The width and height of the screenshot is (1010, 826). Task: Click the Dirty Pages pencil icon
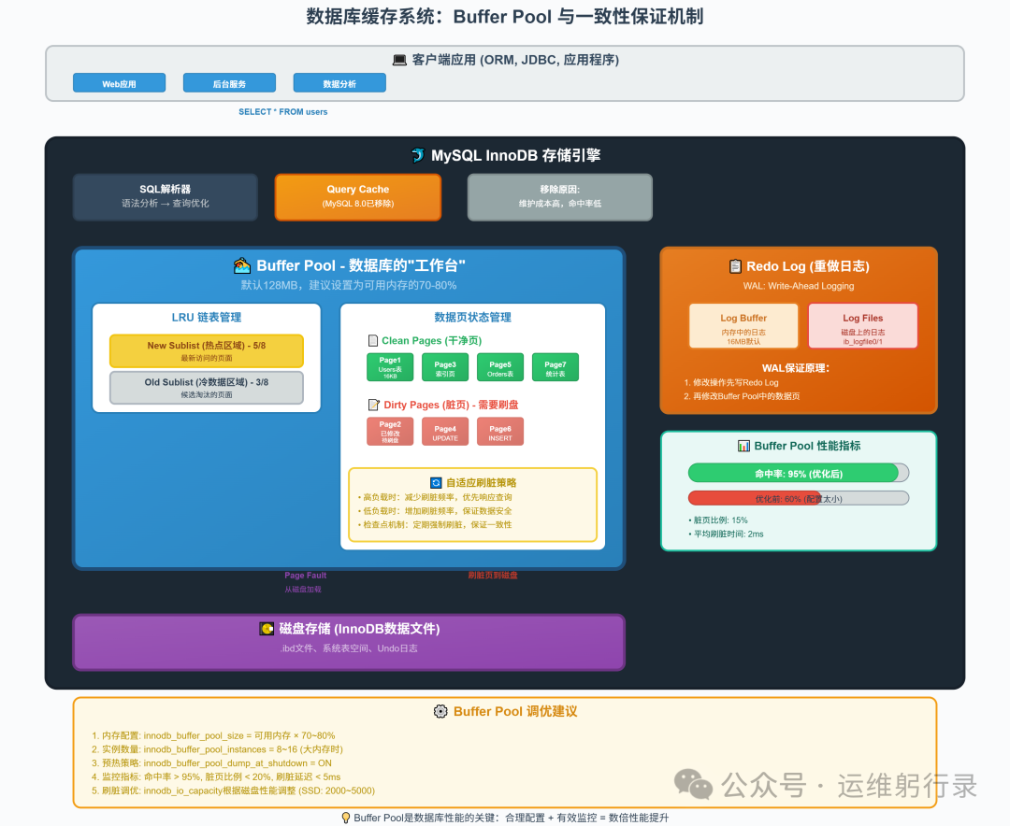pyautogui.click(x=373, y=404)
